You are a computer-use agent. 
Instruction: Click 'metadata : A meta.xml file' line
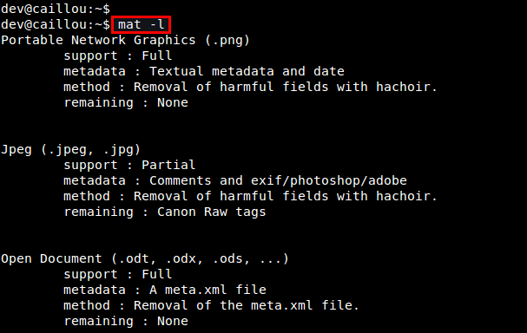165,290
